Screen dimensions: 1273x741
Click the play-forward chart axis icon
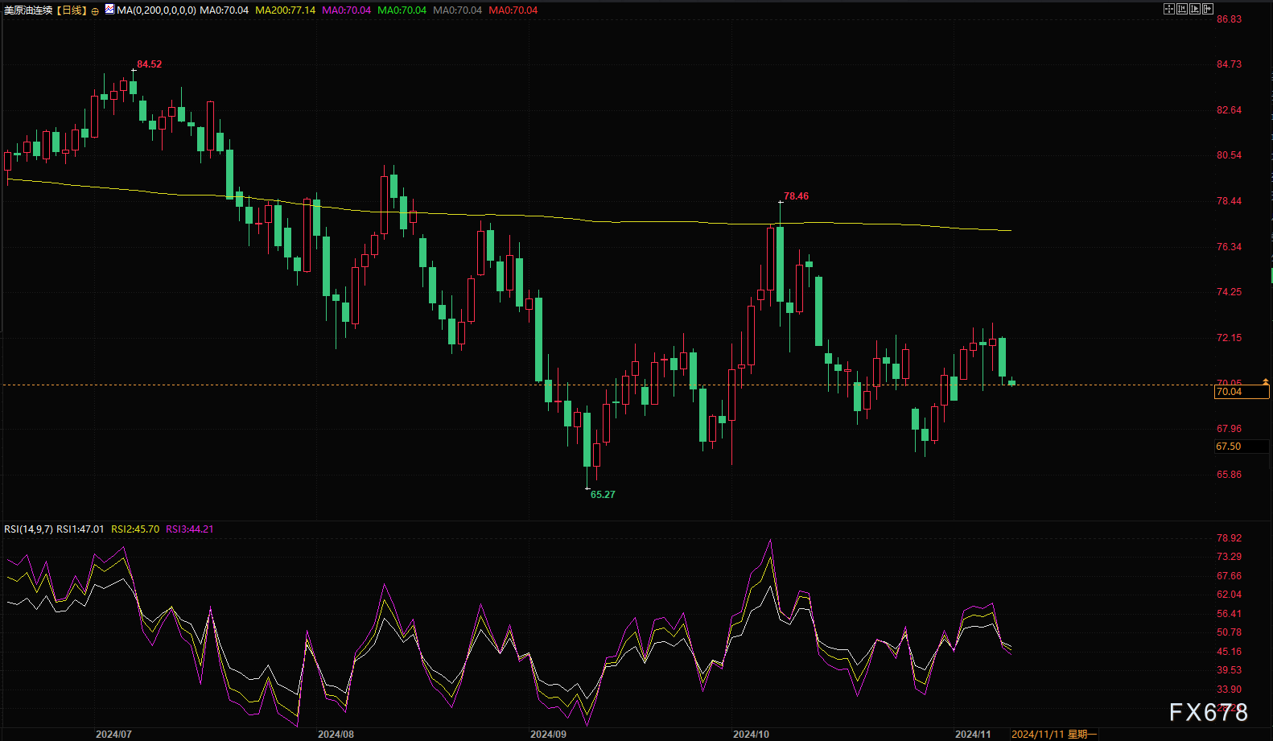[x=1194, y=9]
